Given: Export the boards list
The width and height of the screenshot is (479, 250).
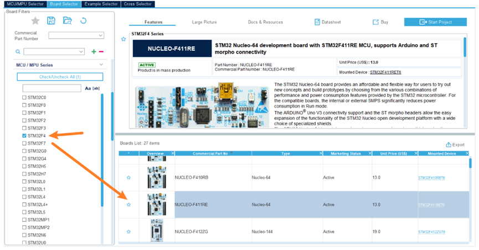Looking at the screenshot, I should pos(455,145).
